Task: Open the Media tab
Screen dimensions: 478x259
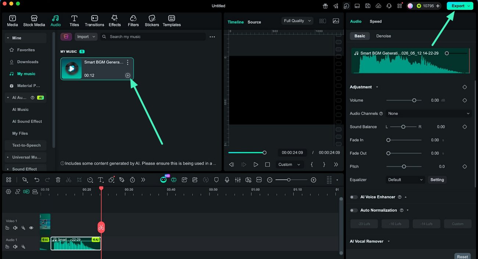Action: pyautogui.click(x=12, y=21)
